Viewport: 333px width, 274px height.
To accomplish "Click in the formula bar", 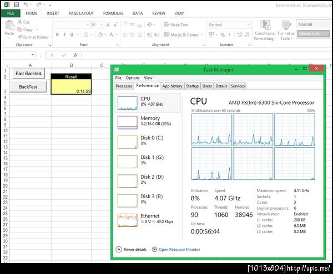I will (207, 55).
